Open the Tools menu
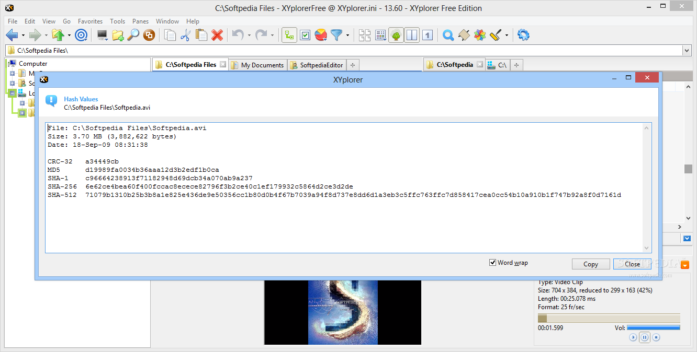This screenshot has width=697, height=352. (117, 21)
